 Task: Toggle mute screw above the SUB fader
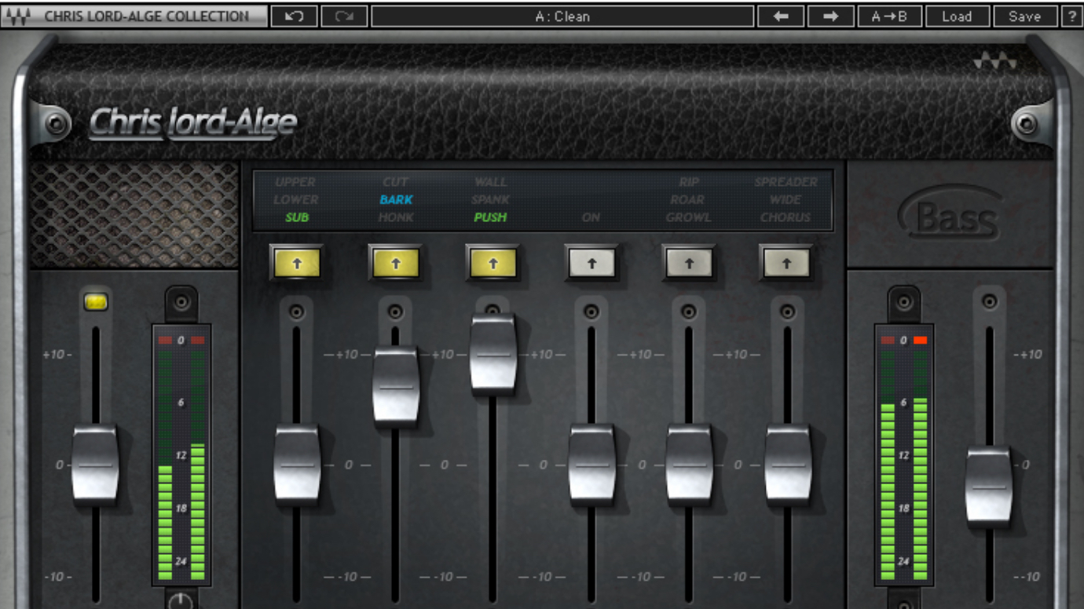(296, 312)
